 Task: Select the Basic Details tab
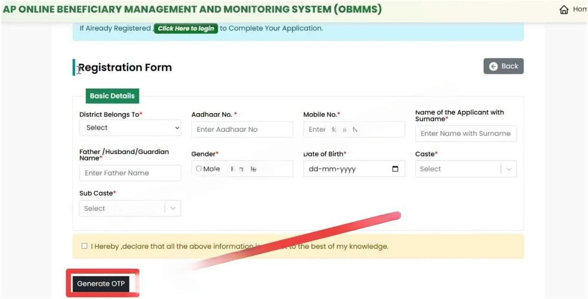[112, 96]
